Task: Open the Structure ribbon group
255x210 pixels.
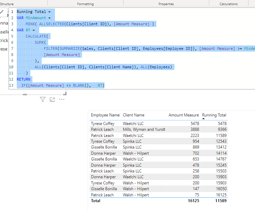Action: click(x=7, y=4)
